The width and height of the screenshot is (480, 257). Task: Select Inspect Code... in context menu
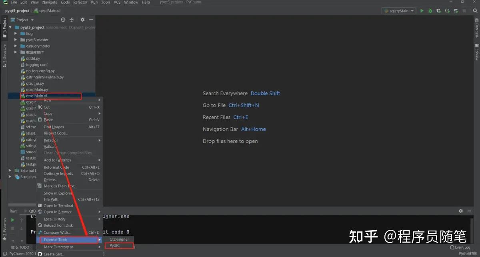pyautogui.click(x=70, y=133)
